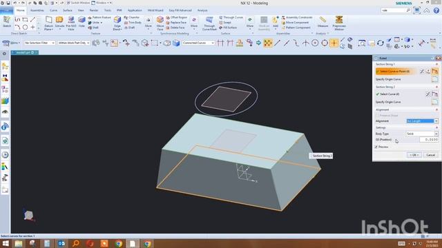Screen dimensions: 442x248
Task: Click the Fill Surface command
Action: click(228, 28)
